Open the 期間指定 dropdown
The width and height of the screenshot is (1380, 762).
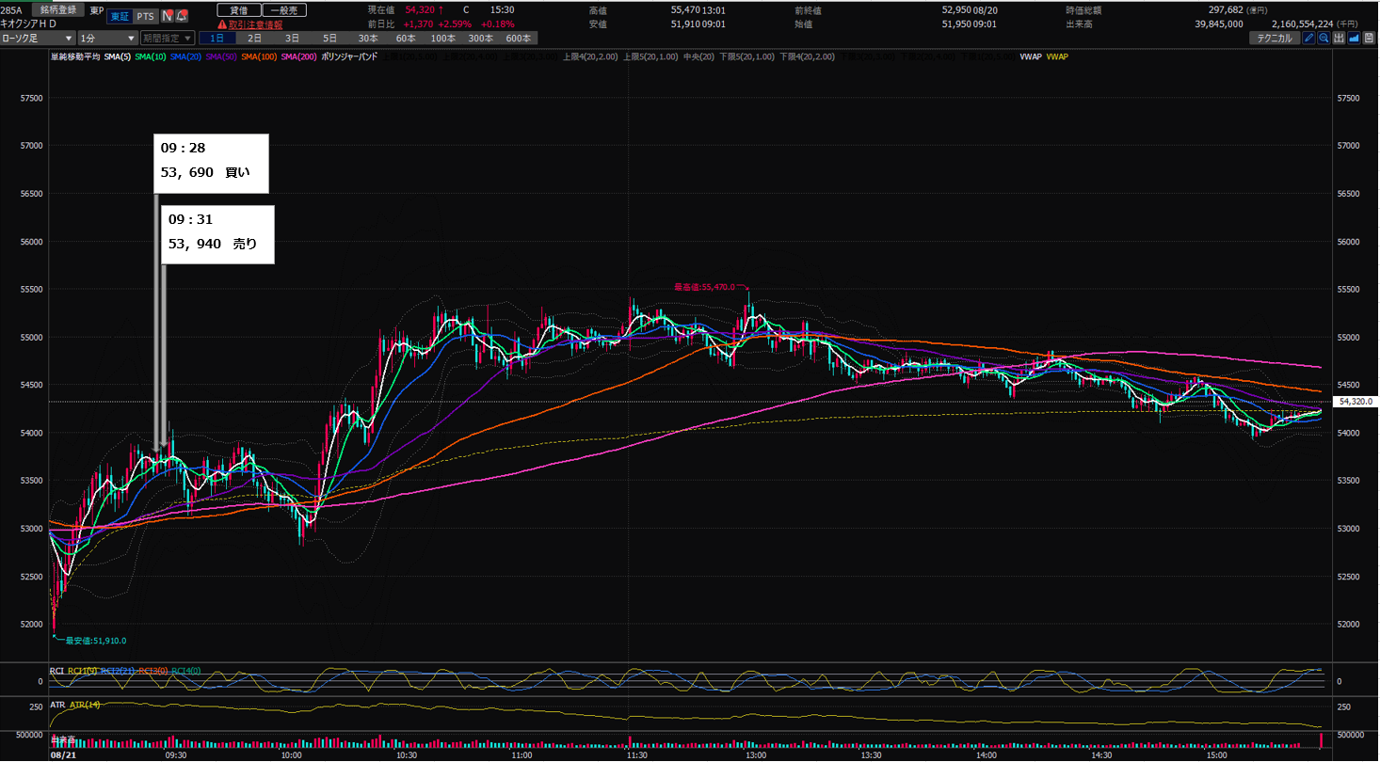[168, 39]
